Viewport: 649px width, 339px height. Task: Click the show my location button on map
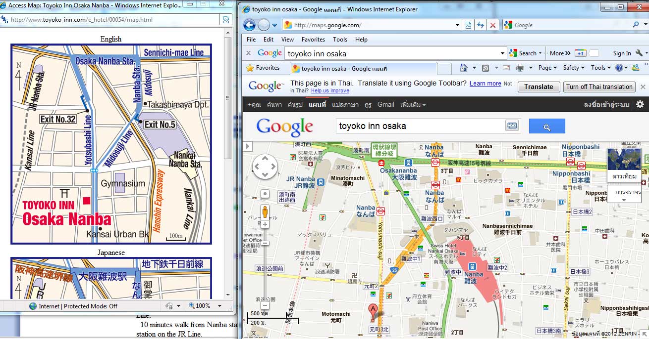click(266, 194)
